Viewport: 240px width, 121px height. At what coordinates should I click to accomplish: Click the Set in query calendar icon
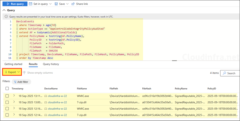(31, 4)
